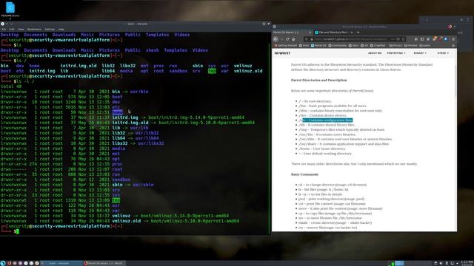Open CryptPad bookmark
This screenshot has width=474, height=266.
[378, 46]
